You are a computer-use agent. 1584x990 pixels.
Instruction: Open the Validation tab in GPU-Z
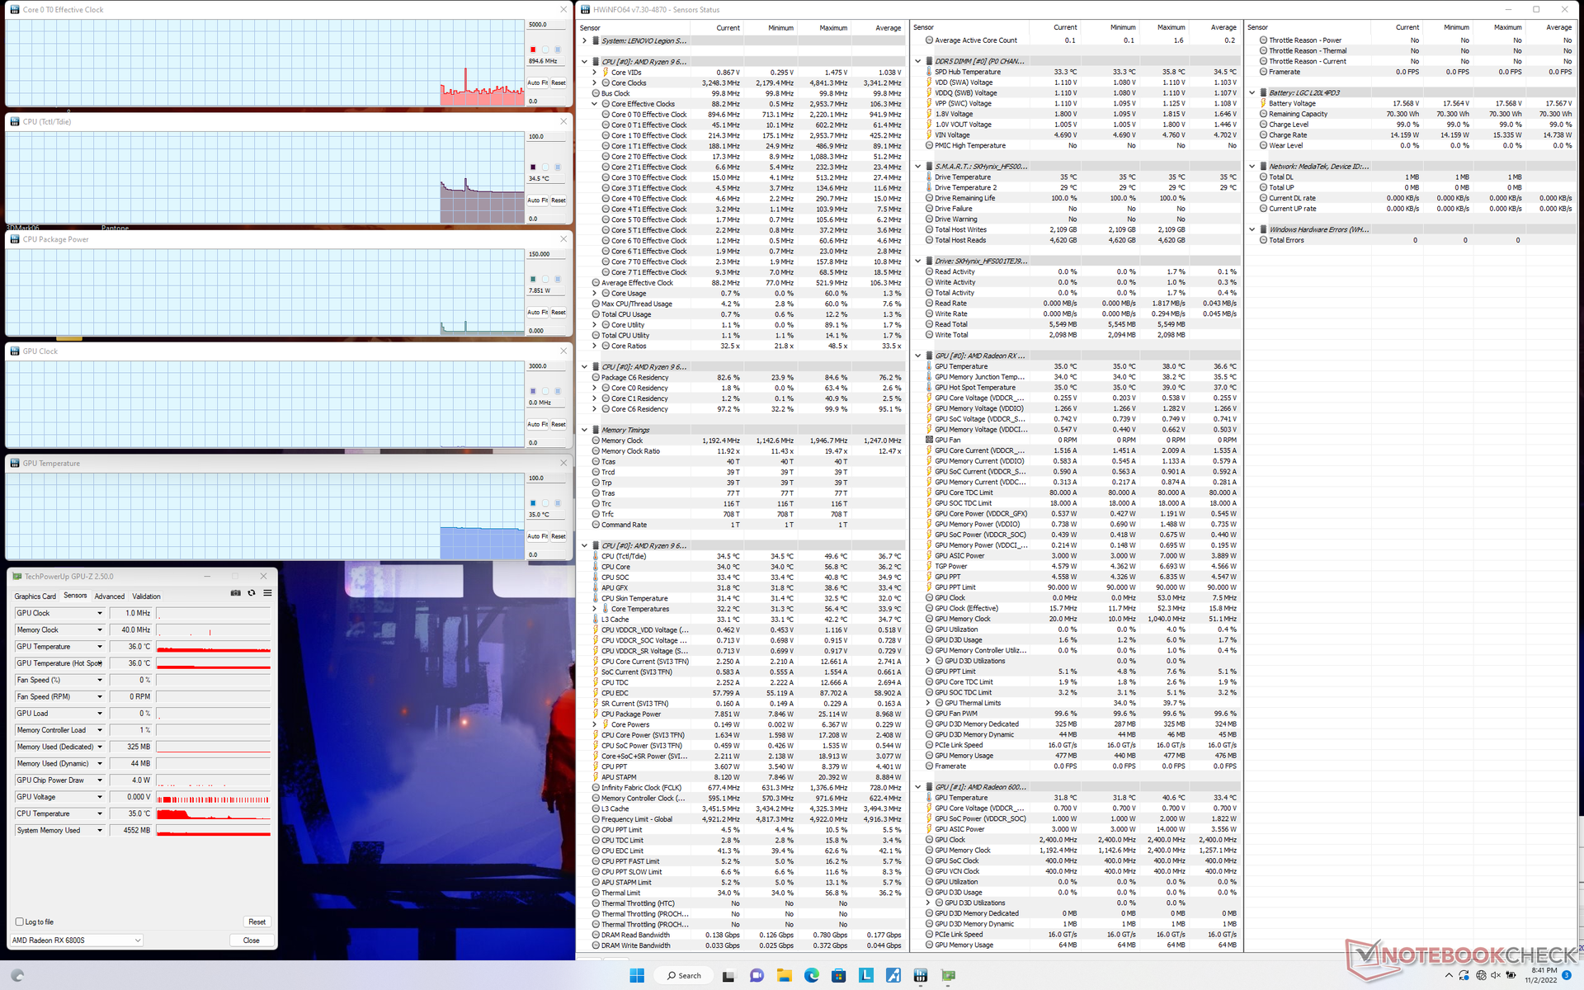click(x=147, y=596)
